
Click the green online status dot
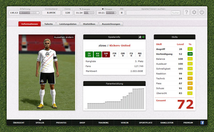pyautogui.click(x=143, y=37)
